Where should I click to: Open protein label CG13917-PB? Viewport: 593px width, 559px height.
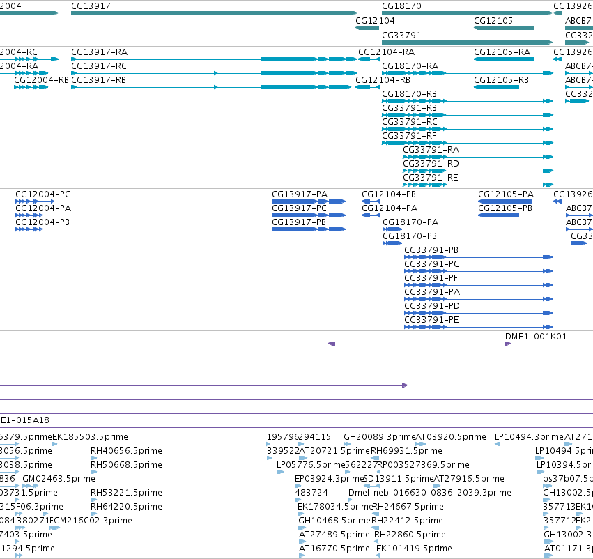[299, 222]
